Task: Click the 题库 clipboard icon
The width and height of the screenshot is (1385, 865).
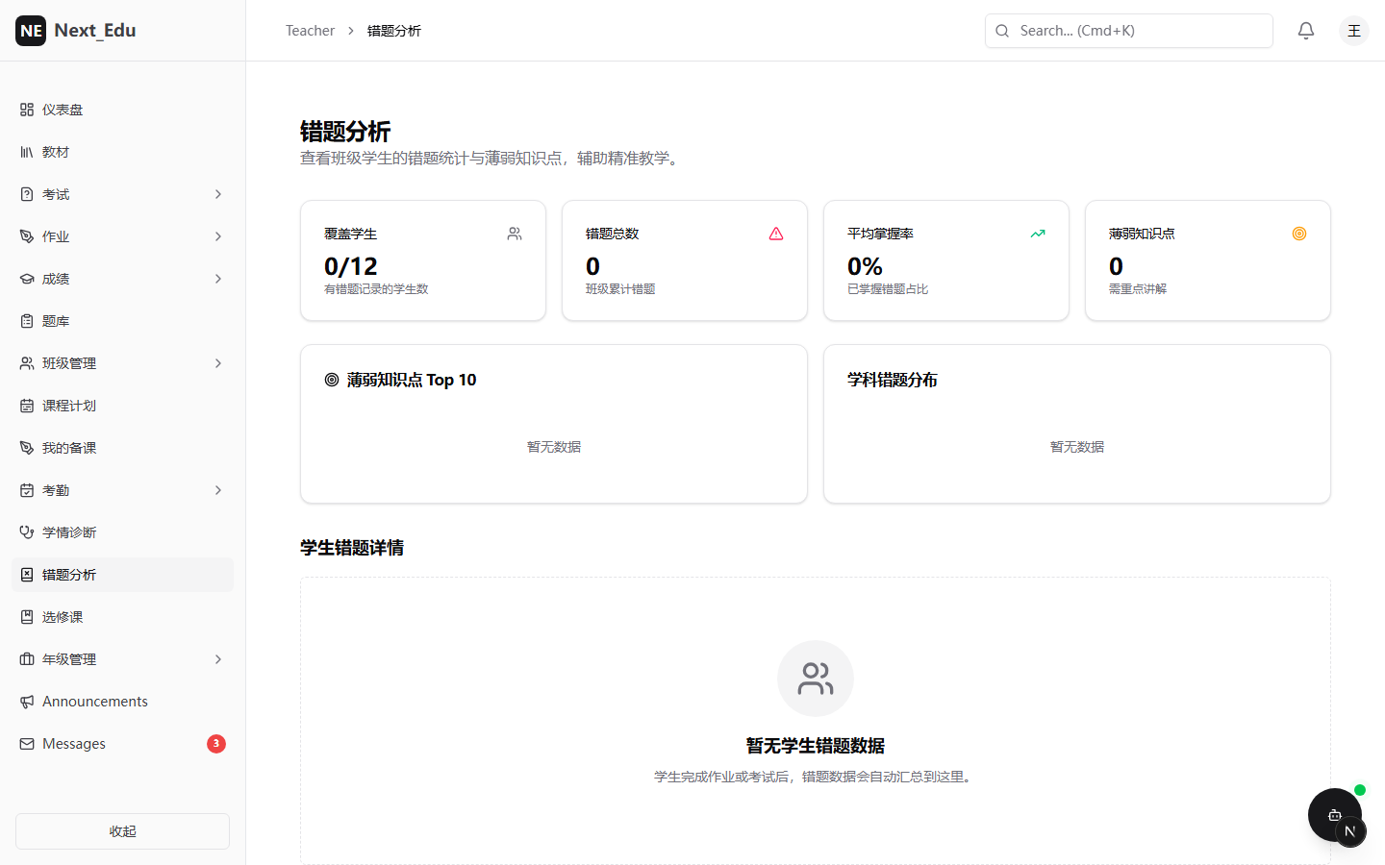Action: click(27, 321)
